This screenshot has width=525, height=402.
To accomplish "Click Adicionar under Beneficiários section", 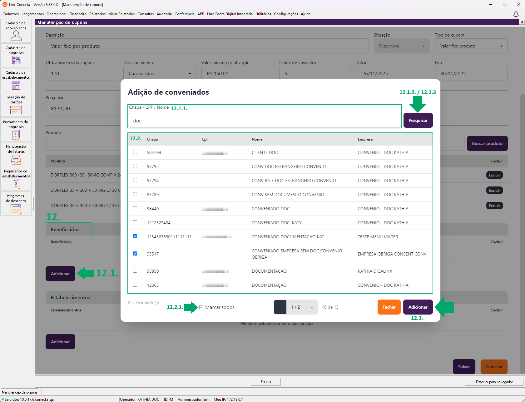I will click(x=60, y=274).
